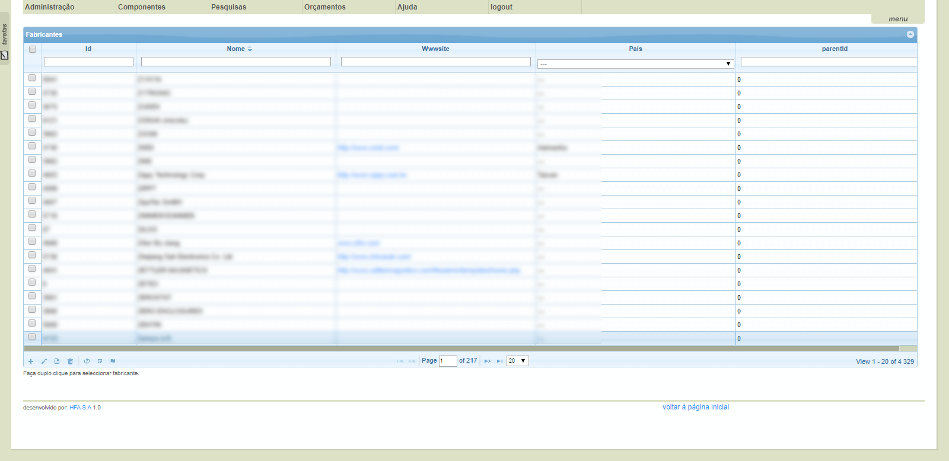Check the select-all checkbox in header
The width and height of the screenshot is (949, 461).
(33, 49)
